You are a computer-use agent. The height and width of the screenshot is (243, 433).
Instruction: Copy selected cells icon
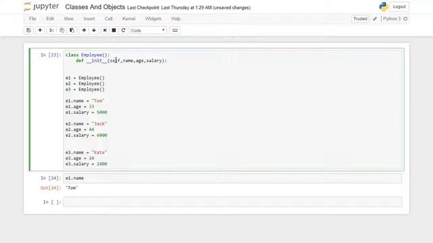tap(62, 30)
